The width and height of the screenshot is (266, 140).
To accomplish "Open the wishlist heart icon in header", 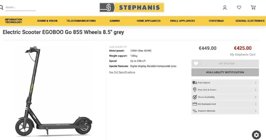I will [x=239, y=7].
